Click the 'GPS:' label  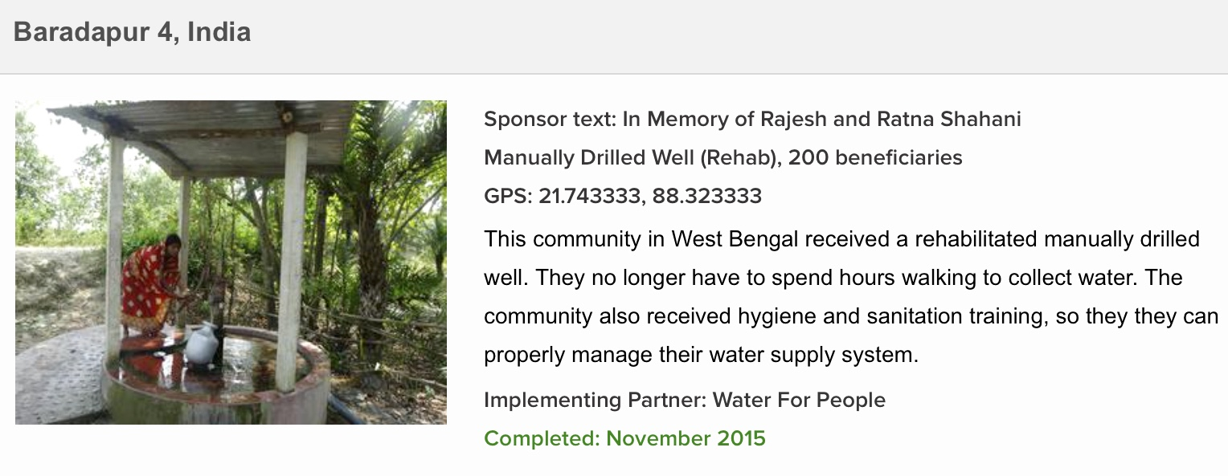pyautogui.click(x=508, y=196)
